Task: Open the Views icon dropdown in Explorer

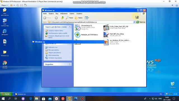Action: (87, 18)
